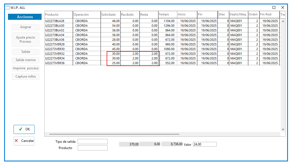Screen dimensions: 291x165
Task: Click the Inicio column header
Action: pos(187,15)
